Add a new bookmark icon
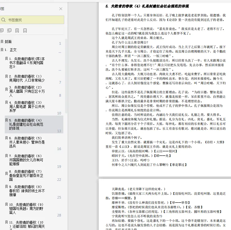 click(x=17, y=31)
